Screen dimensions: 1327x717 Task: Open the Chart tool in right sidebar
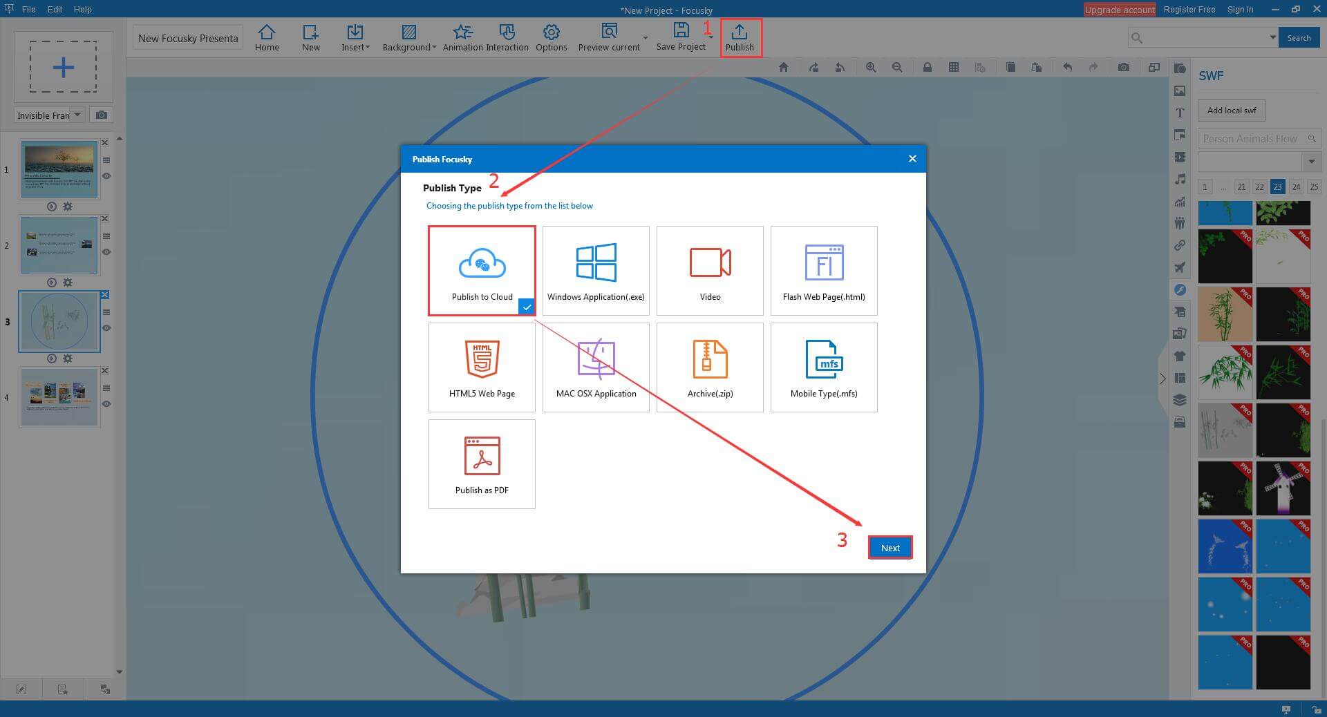tap(1180, 201)
